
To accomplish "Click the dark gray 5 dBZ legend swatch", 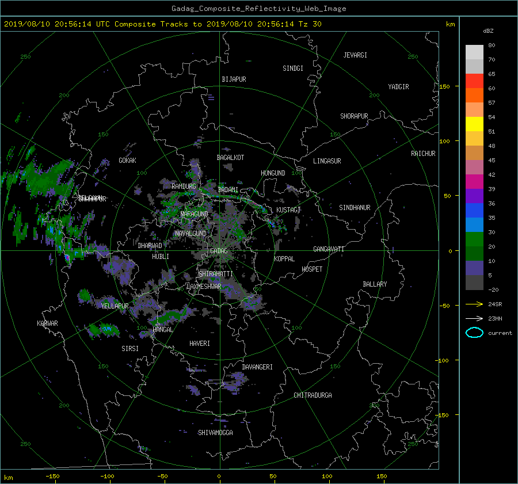I will click(x=474, y=283).
